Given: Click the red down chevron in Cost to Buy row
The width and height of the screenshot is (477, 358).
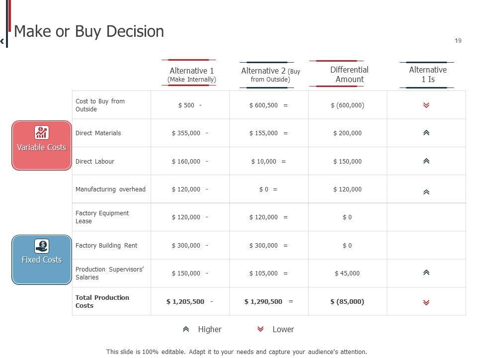Looking at the screenshot, I should click(426, 105).
